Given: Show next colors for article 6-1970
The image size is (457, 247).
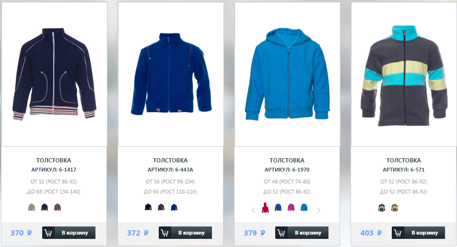Looking at the screenshot, I should (318, 210).
